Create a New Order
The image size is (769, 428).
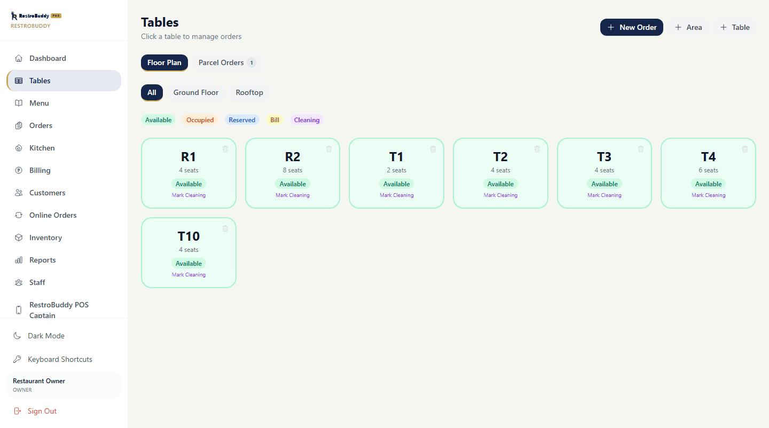coord(632,27)
